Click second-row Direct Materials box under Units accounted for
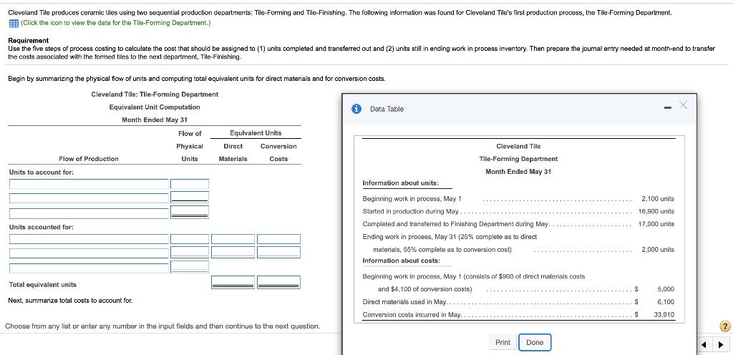The image size is (733, 355). [x=233, y=252]
